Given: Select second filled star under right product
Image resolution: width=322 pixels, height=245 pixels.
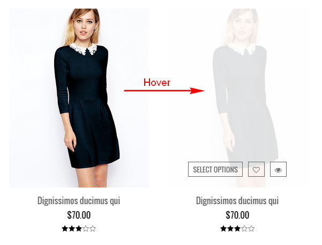Looking at the screenshot, I should [x=230, y=229].
